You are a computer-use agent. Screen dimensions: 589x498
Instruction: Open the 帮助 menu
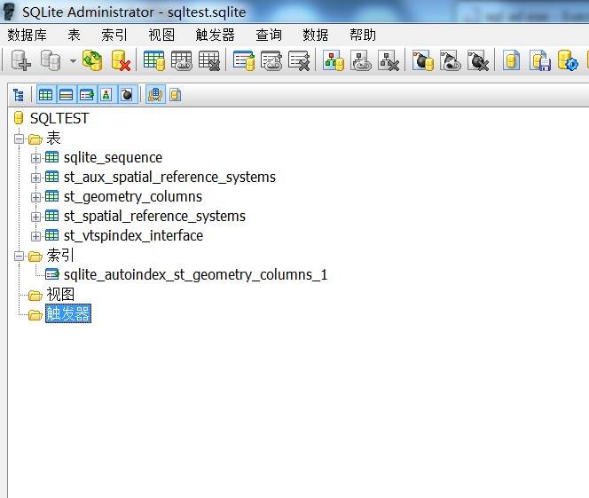click(x=363, y=35)
